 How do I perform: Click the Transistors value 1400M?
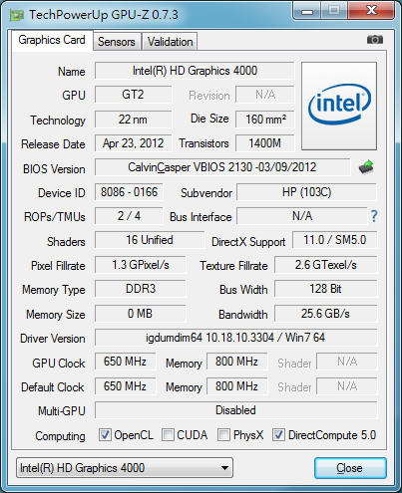click(265, 143)
